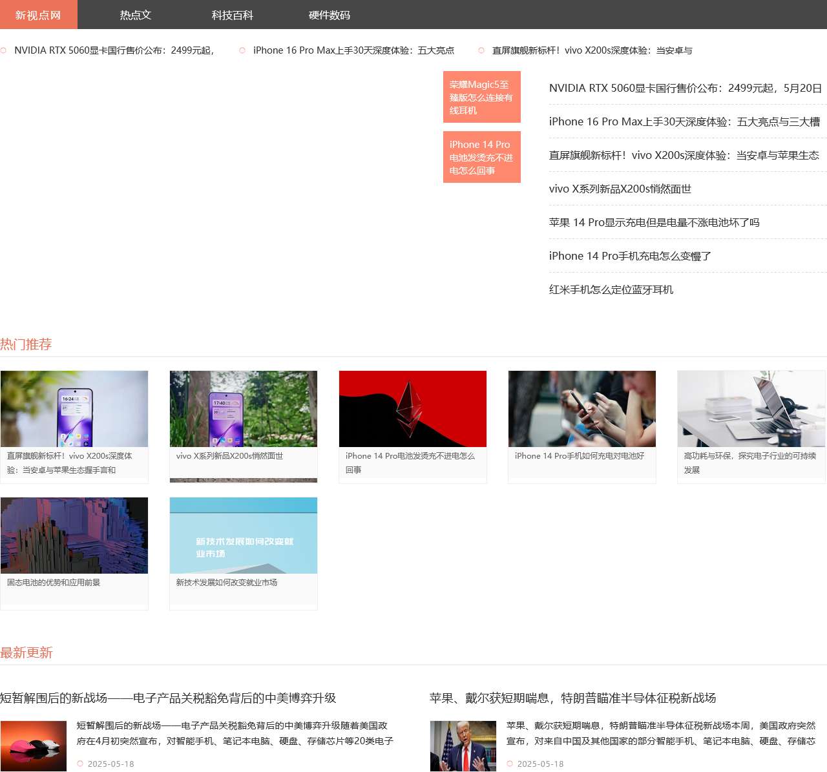Click the 热门推荐 section heading
The width and height of the screenshot is (827, 772).
(26, 344)
